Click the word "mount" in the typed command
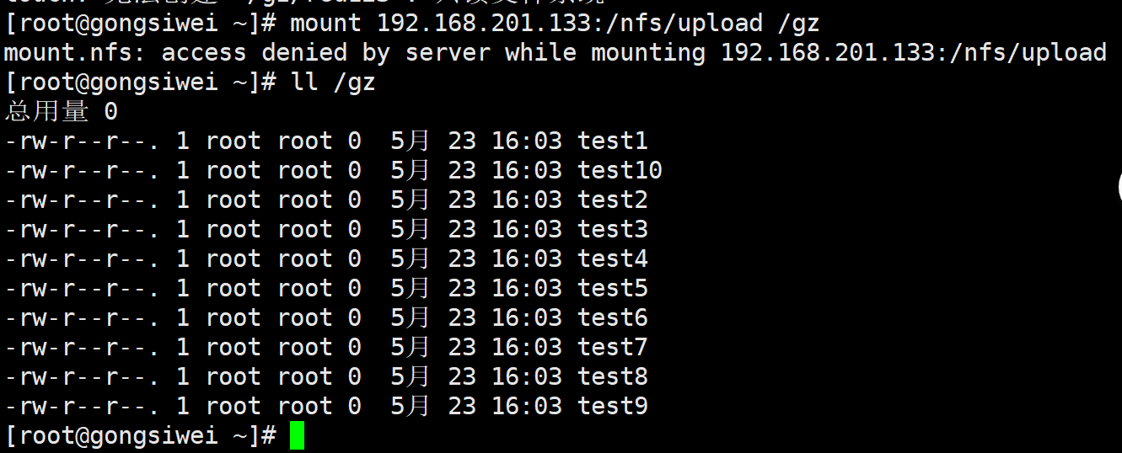 point(325,24)
